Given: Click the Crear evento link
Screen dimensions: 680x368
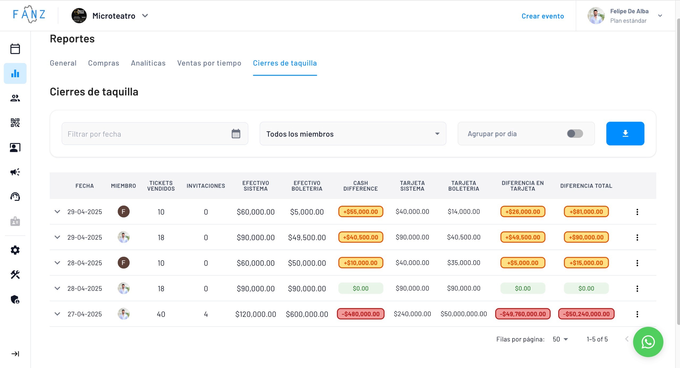Looking at the screenshot, I should 542,16.
